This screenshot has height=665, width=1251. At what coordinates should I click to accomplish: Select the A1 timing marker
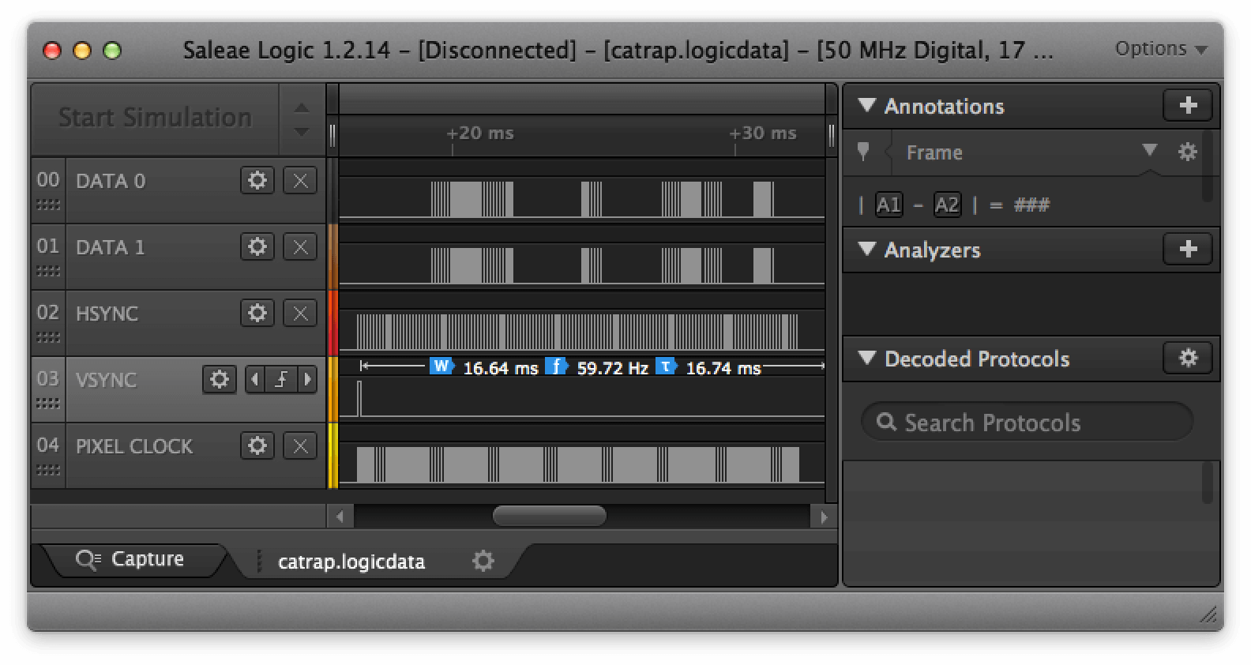coord(888,205)
